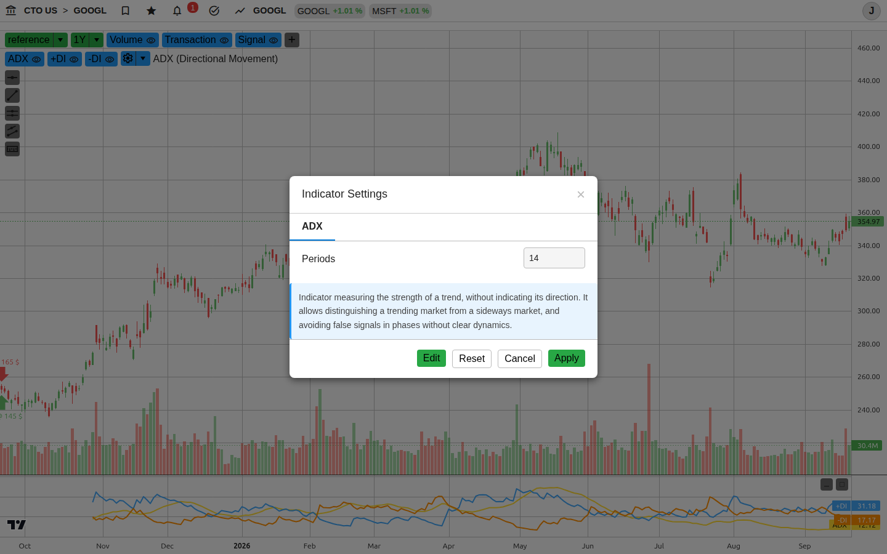Close the Indicator Settings dialog
The image size is (887, 554).
[581, 195]
